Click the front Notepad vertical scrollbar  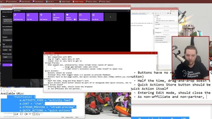(x=157, y=63)
